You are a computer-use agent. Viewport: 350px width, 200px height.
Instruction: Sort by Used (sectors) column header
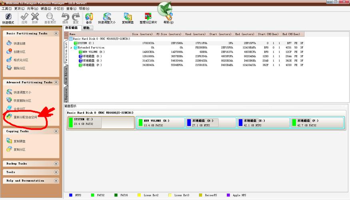(196, 34)
